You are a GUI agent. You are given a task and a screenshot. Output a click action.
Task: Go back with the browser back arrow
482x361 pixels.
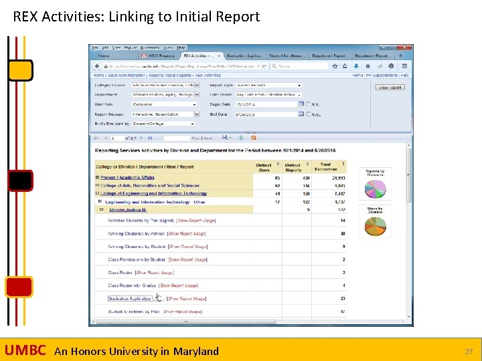(x=97, y=66)
